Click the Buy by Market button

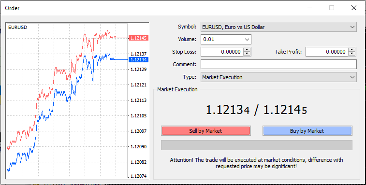(307, 131)
